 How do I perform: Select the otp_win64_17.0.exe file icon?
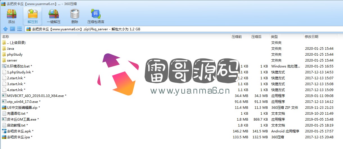(x=4, y=101)
